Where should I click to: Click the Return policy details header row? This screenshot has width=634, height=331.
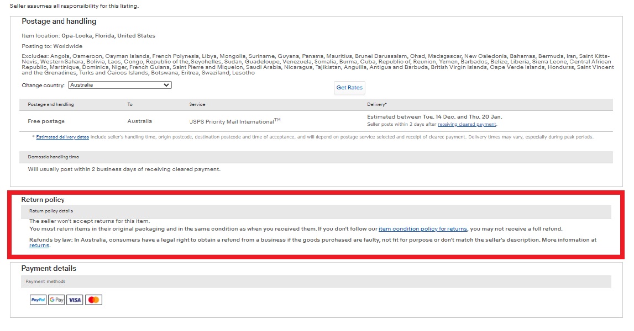pos(316,211)
